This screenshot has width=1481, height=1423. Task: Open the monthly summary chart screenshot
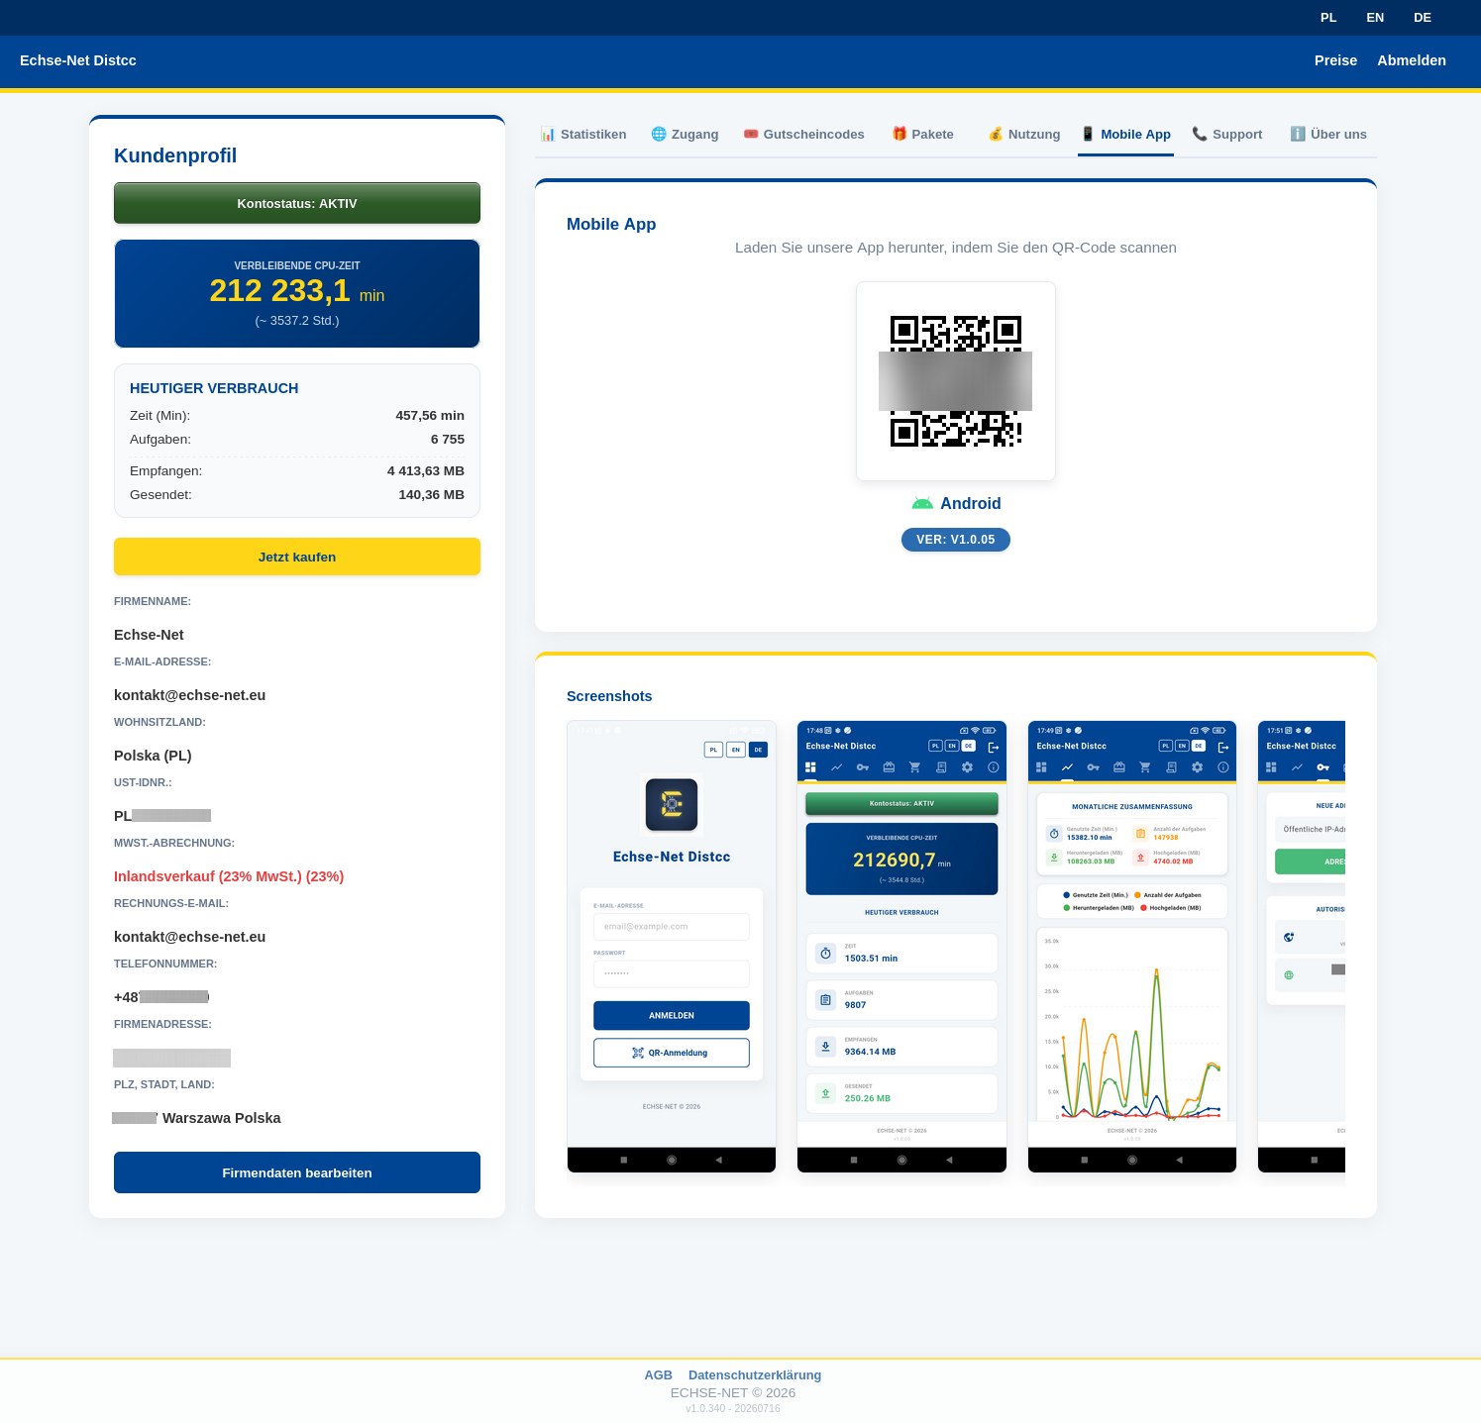click(1132, 947)
